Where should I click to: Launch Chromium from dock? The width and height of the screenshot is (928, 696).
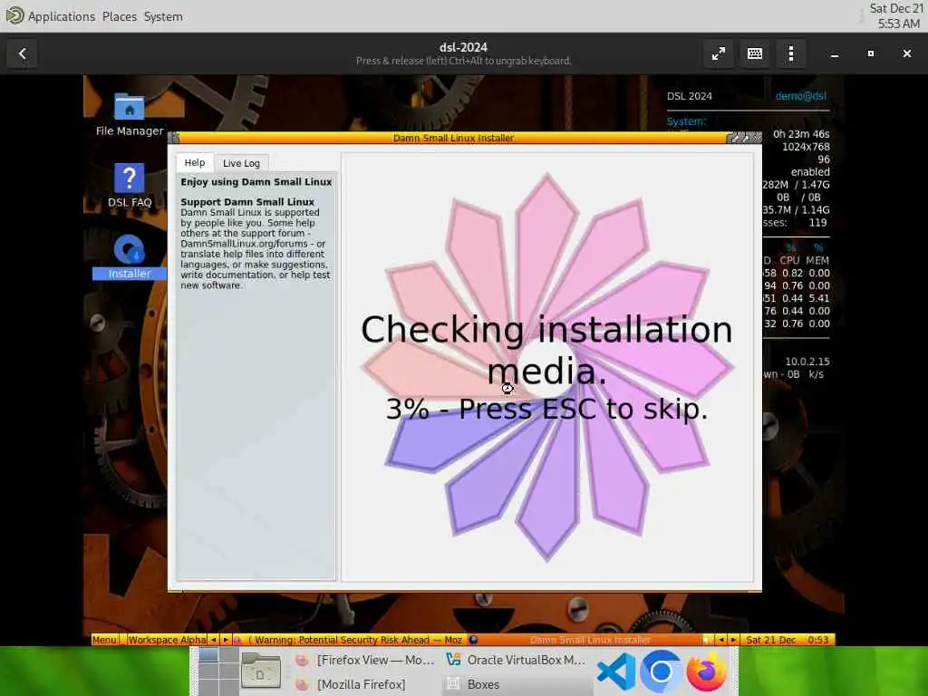(x=661, y=672)
